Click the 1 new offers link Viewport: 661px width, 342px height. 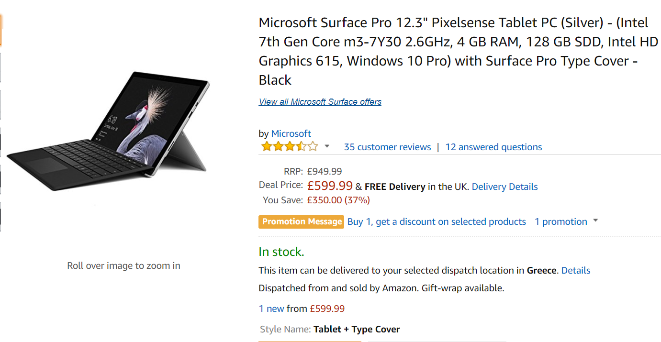click(271, 309)
